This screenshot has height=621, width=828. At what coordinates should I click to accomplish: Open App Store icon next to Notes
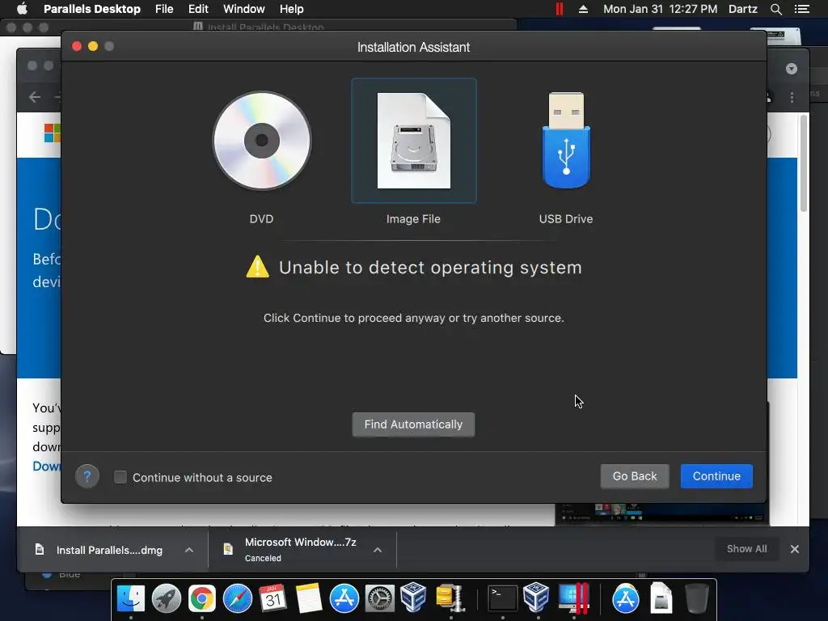344,598
